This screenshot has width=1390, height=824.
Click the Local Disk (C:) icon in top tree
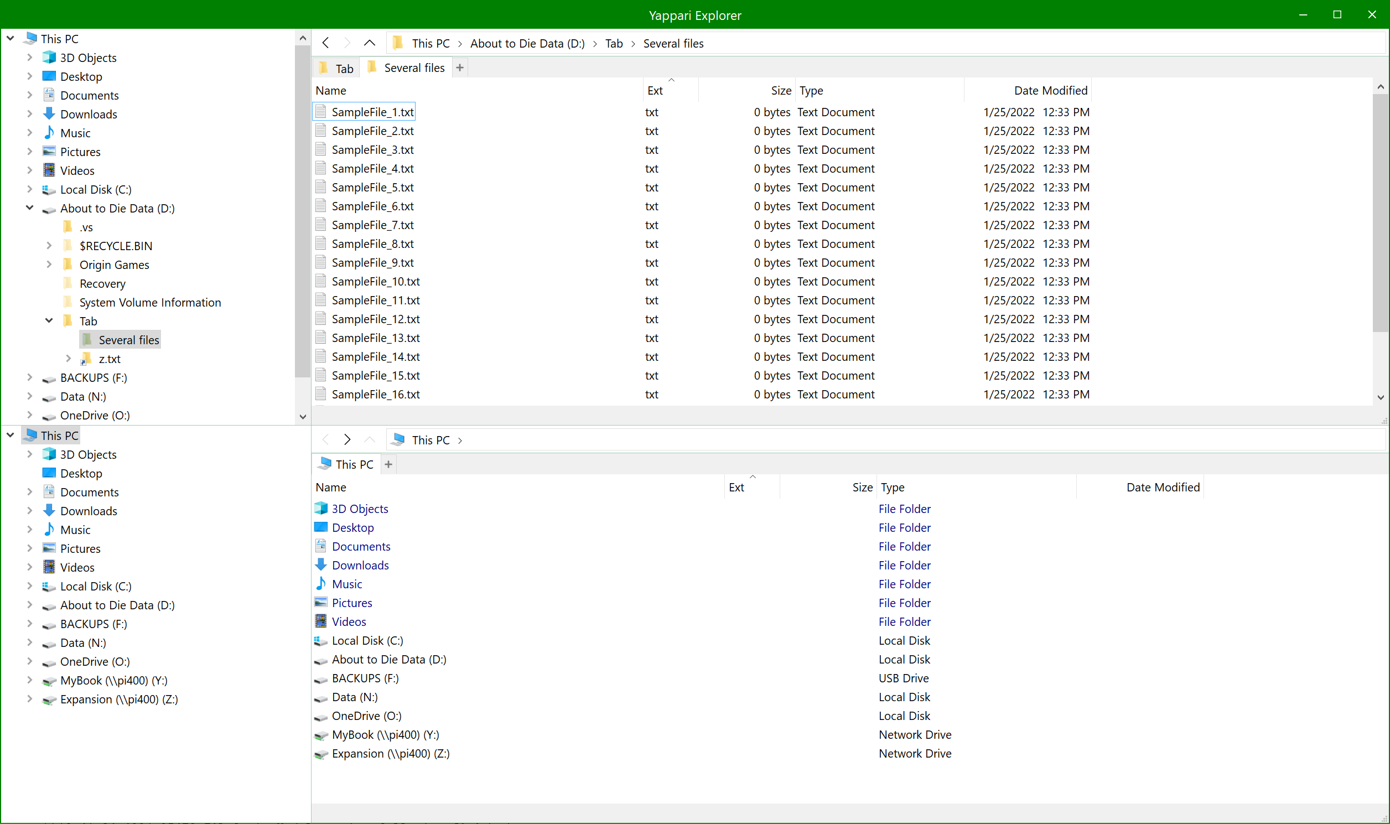point(49,189)
